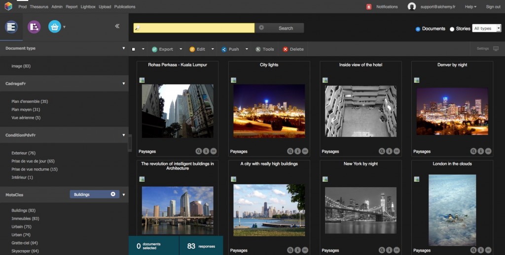Click the magnifier icon on Denver by night
Image resolution: width=505 pixels, height=255 pixels.
pyautogui.click(x=473, y=152)
